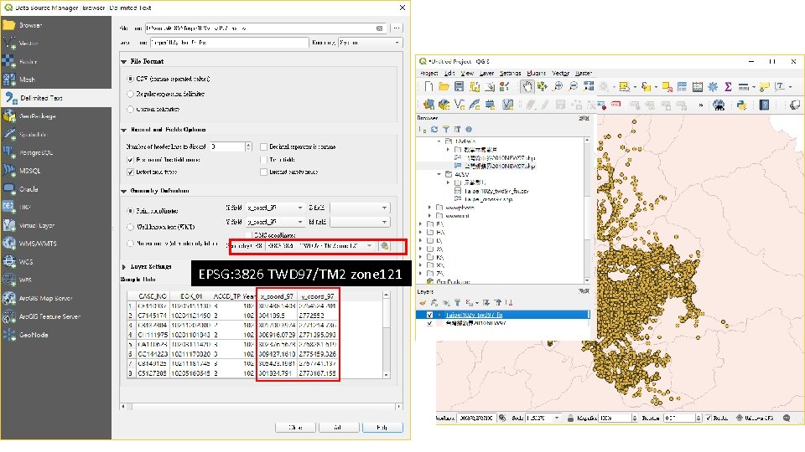
Task: Open the attribute table icon
Action: tap(682, 86)
